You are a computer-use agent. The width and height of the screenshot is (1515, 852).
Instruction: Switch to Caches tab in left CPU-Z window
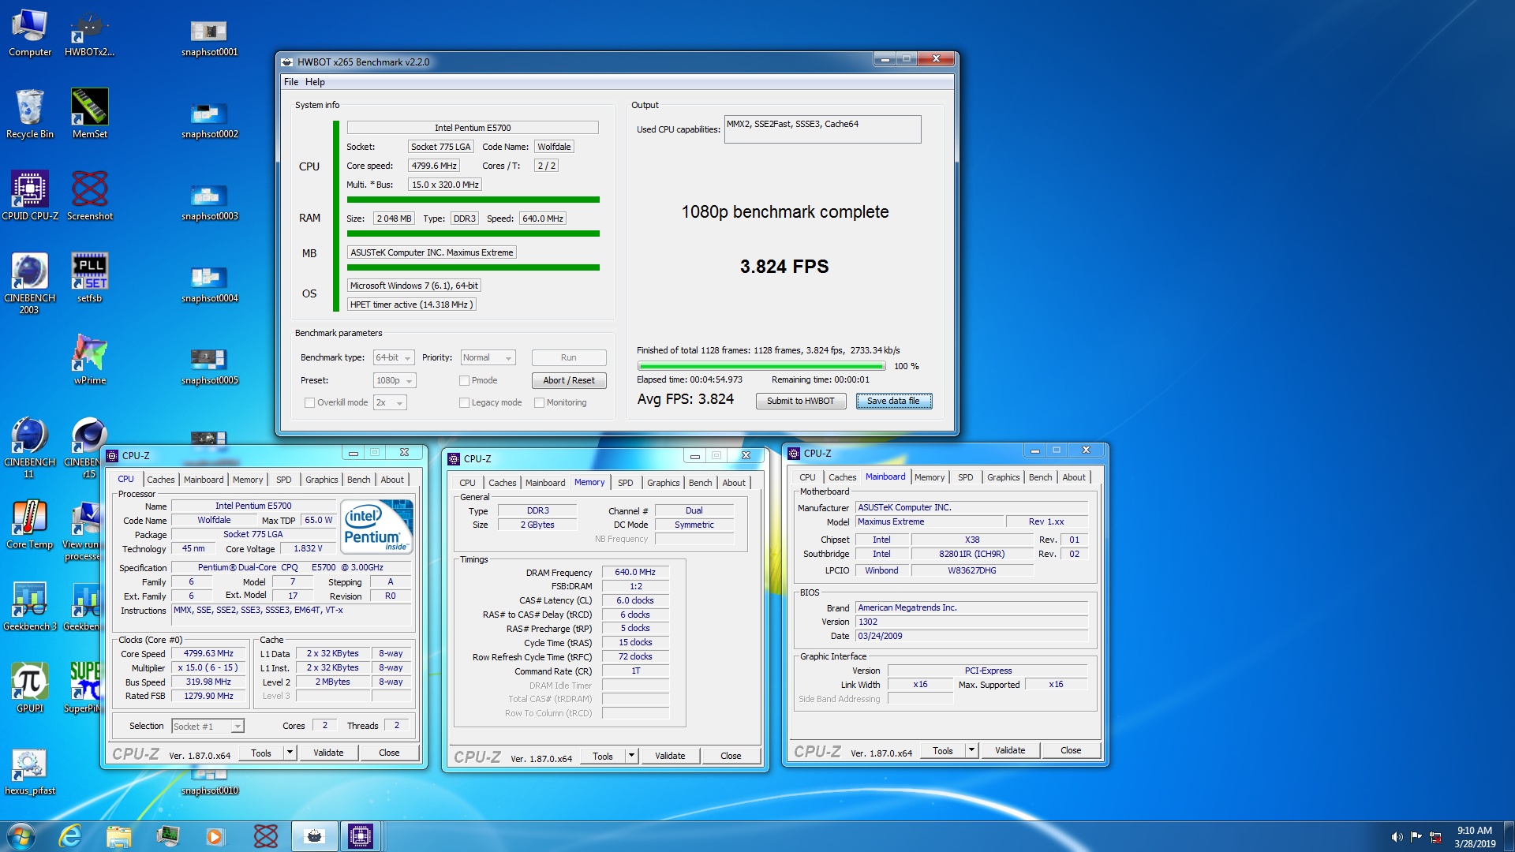pyautogui.click(x=160, y=480)
